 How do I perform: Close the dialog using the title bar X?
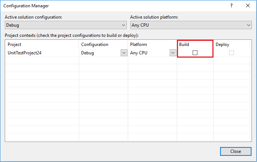(248, 6)
